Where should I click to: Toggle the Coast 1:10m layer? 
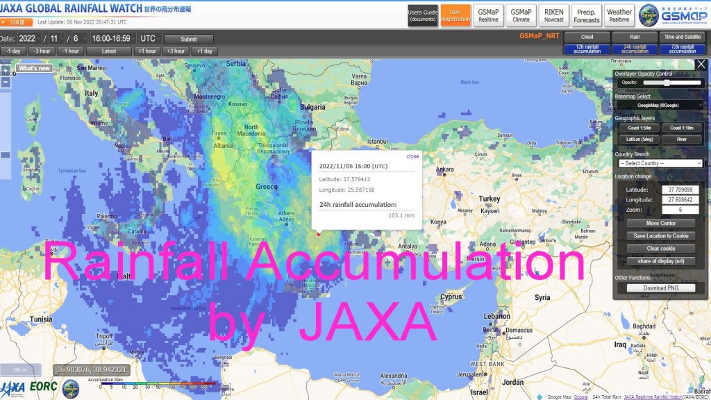pos(682,128)
